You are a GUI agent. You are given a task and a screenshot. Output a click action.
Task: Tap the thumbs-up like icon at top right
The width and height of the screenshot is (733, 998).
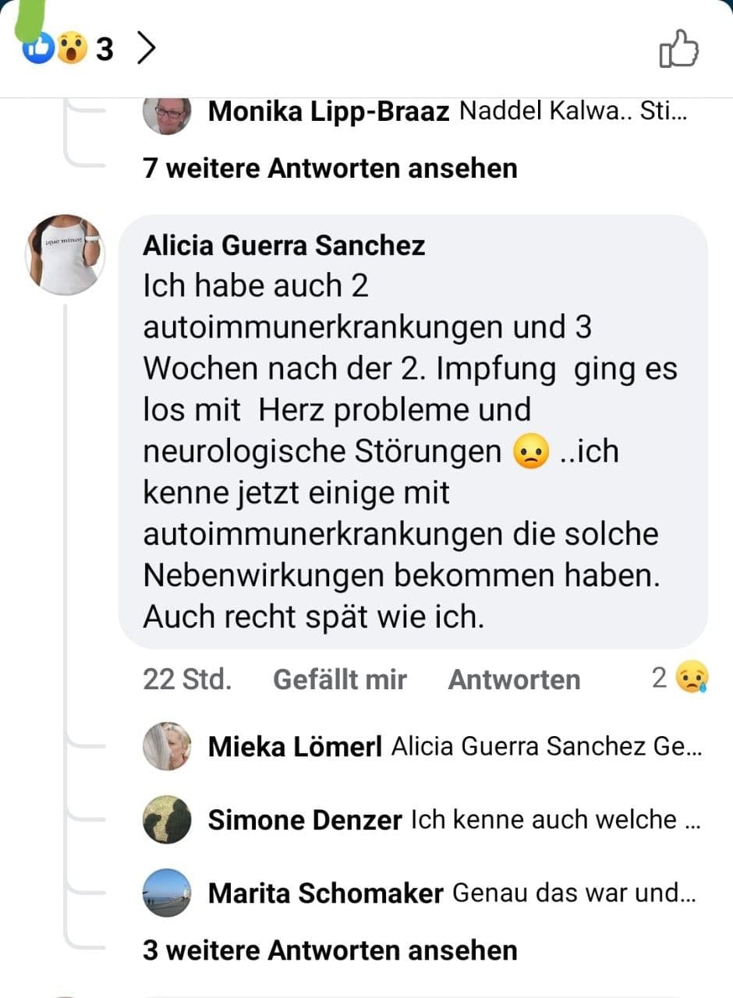coord(678,49)
